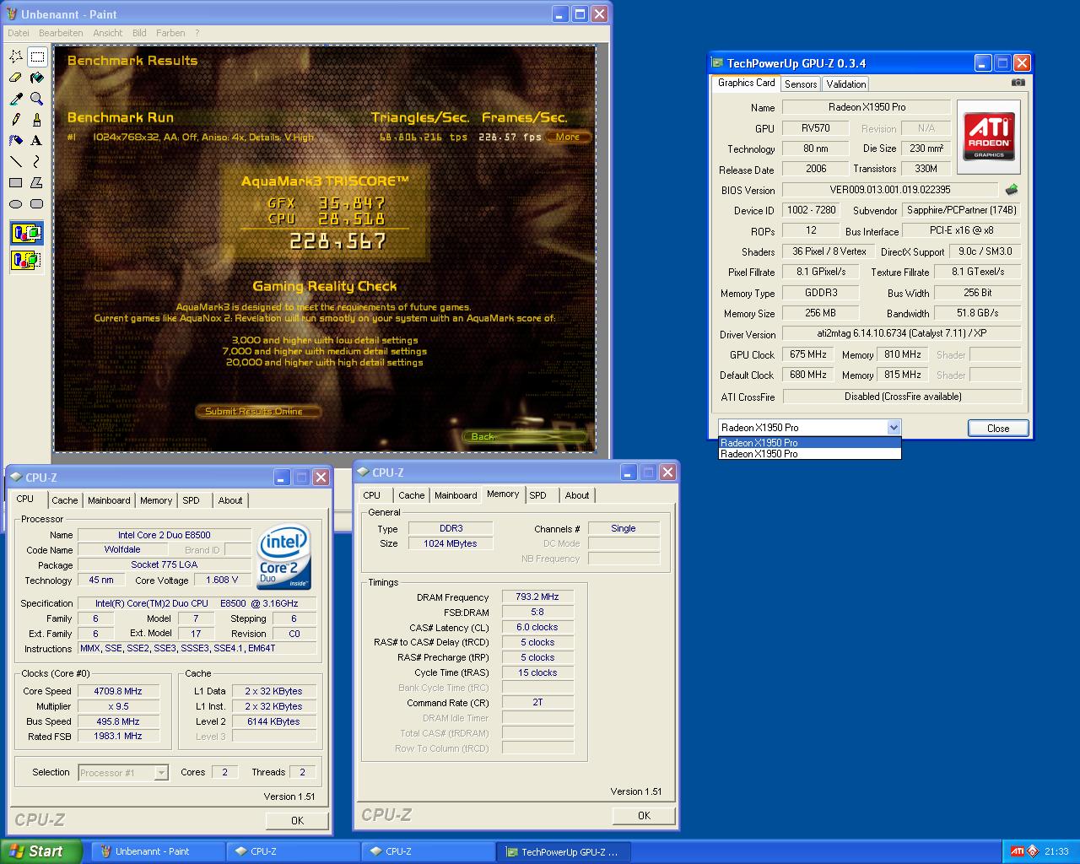Click More button in AquaMark results

coord(567,137)
